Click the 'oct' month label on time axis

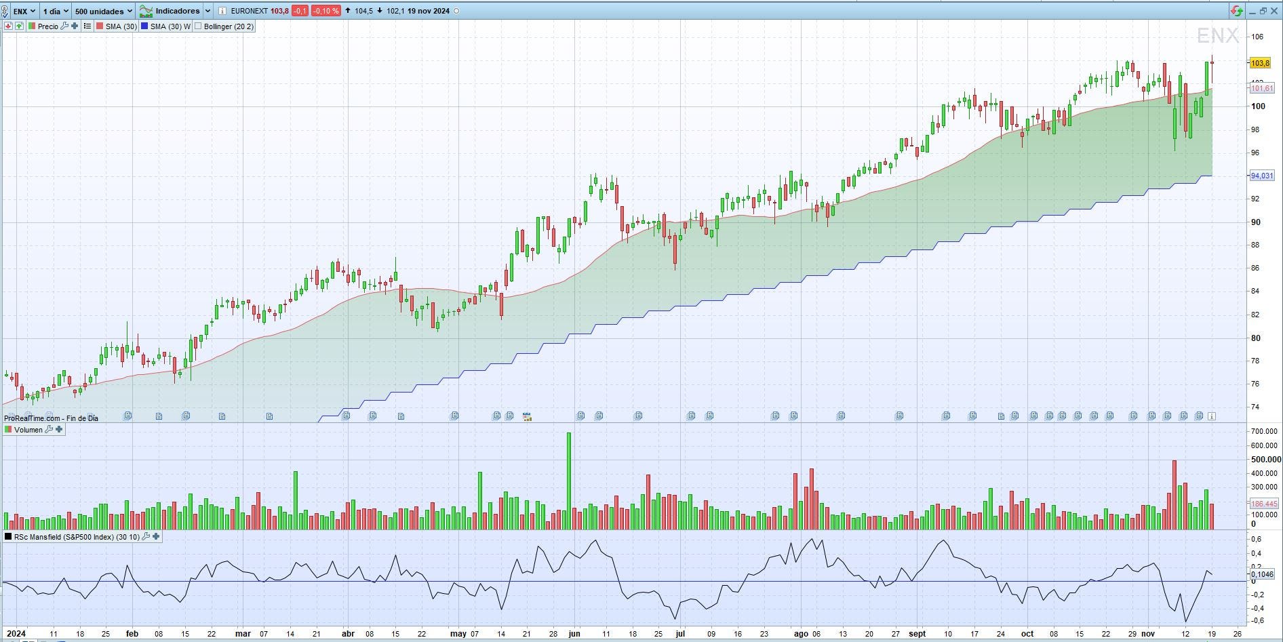tap(1027, 634)
